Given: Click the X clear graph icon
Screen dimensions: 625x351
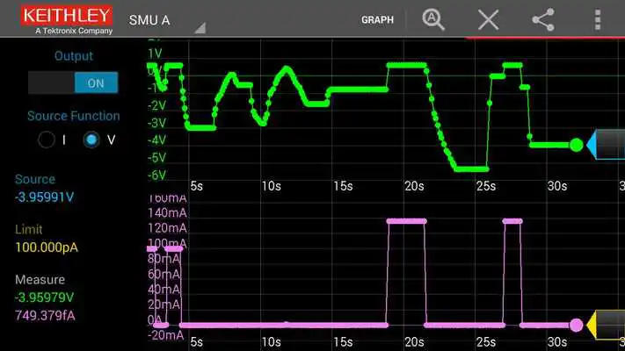Looking at the screenshot, I should pos(488,19).
